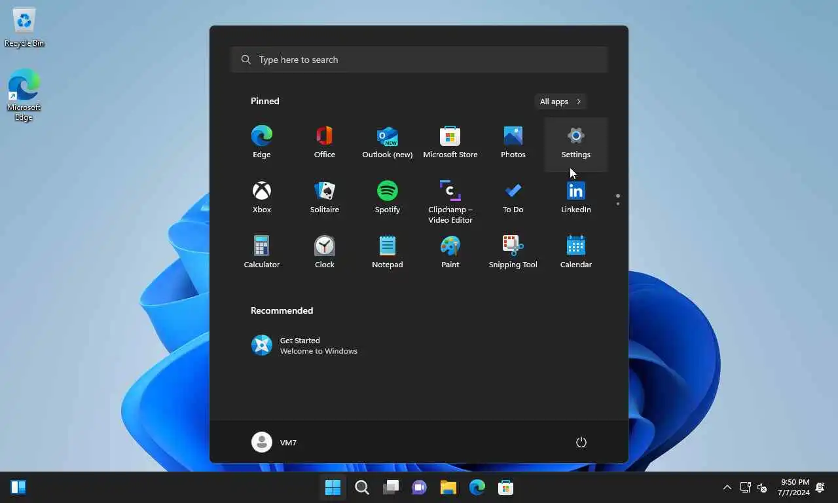
Task: Launch Notepad
Action: (388, 253)
